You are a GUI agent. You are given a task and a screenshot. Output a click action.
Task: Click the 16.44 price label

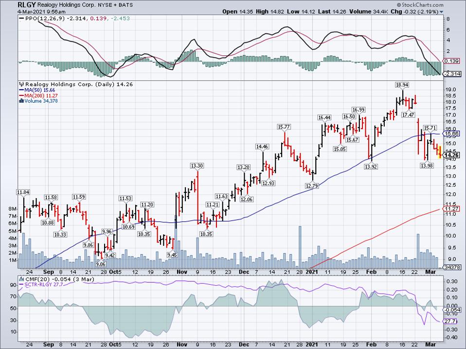[324, 117]
